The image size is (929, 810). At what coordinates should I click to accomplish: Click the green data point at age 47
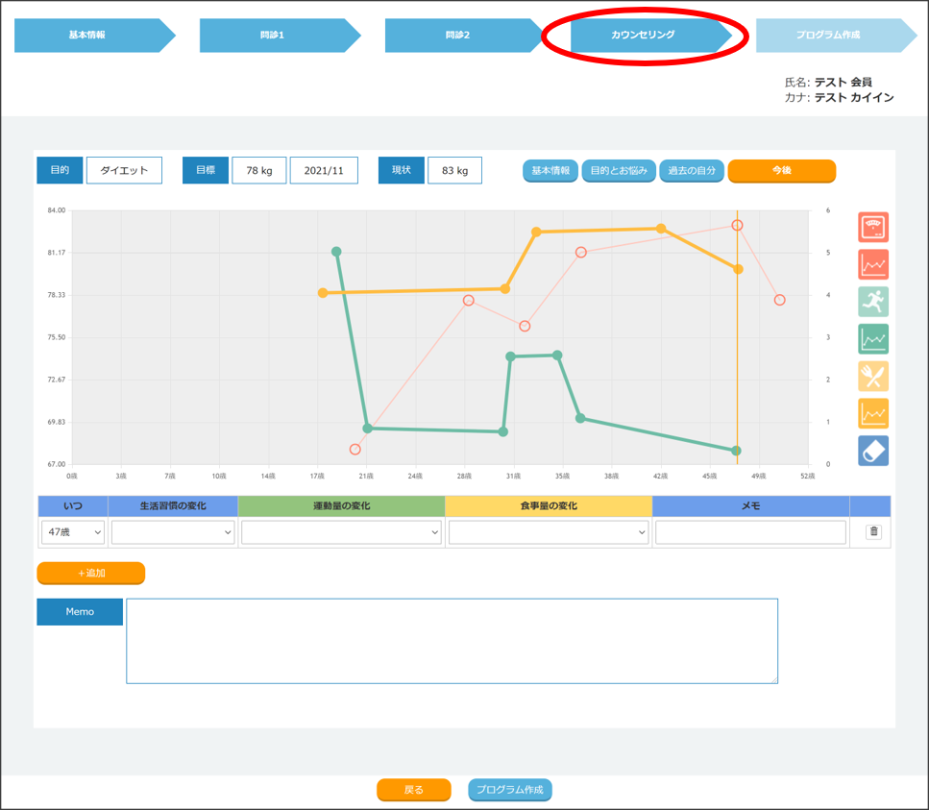(x=736, y=451)
